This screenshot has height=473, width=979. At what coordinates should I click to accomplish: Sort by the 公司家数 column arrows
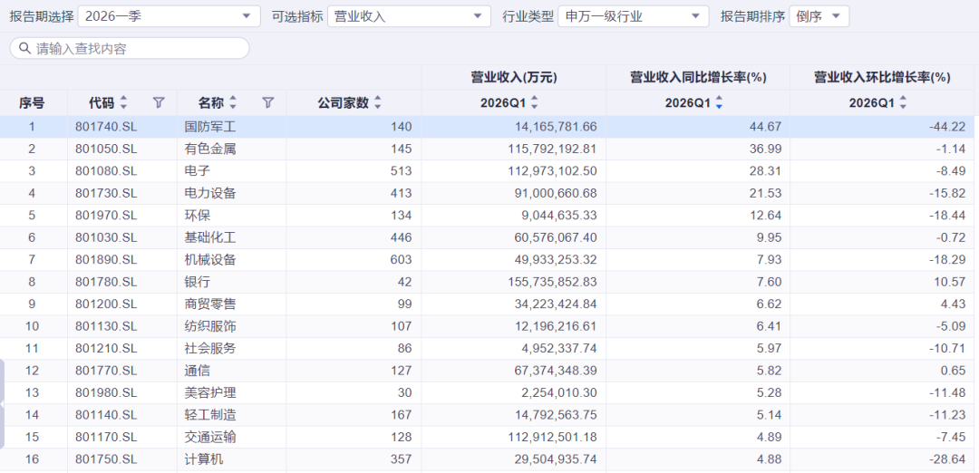378,103
